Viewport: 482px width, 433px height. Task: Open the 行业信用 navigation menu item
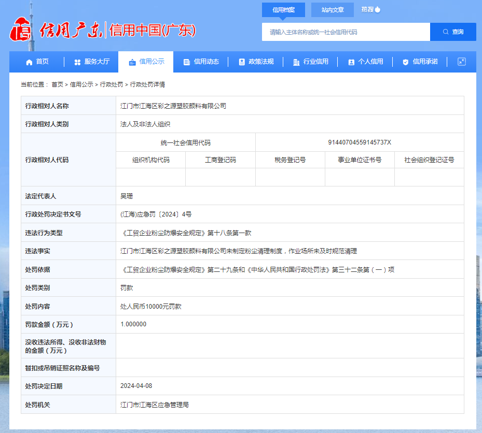[310, 62]
